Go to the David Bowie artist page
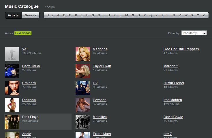212x138 pixels. click(173, 117)
